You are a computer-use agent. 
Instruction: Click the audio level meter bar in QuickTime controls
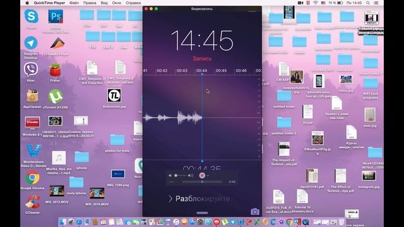[202, 182]
